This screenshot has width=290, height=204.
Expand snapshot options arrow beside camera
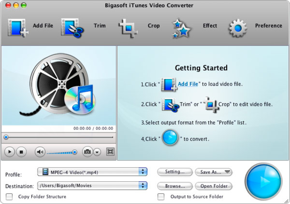[x=97, y=152]
